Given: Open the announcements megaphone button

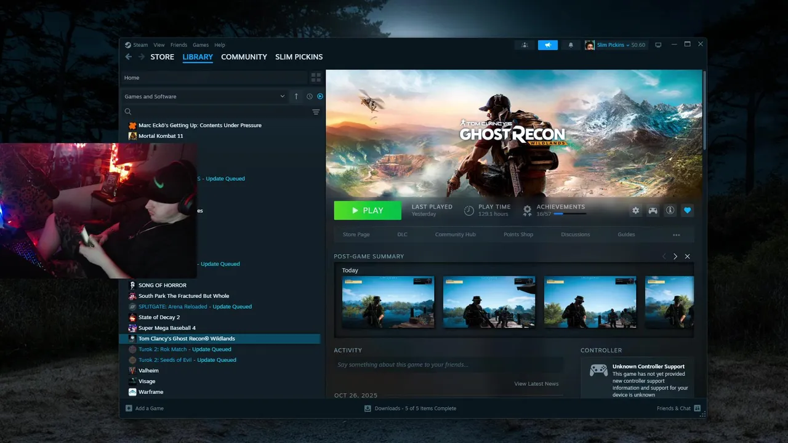Looking at the screenshot, I should tap(547, 45).
